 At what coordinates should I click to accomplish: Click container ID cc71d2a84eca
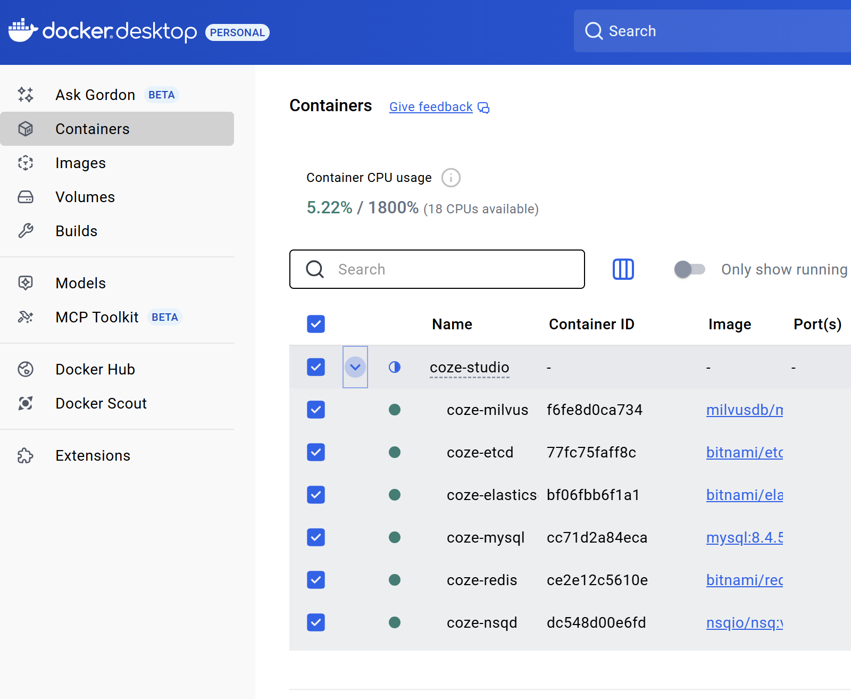coord(597,537)
